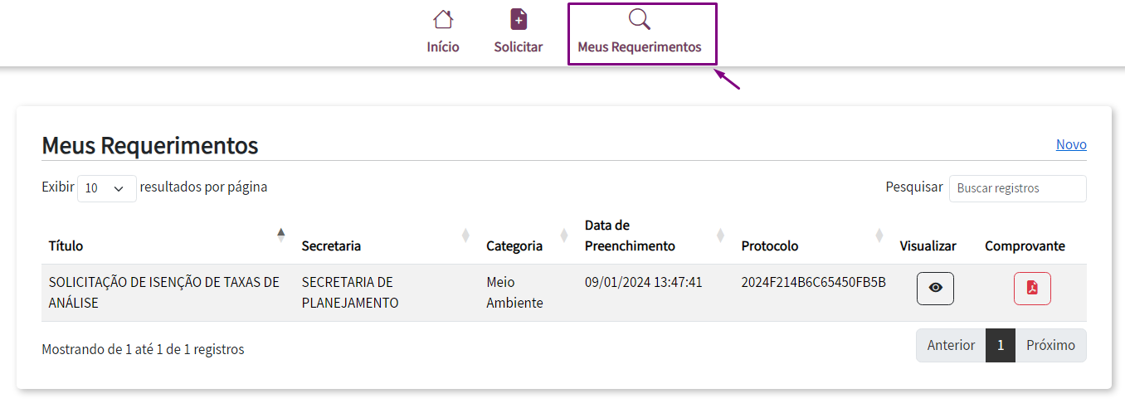The height and width of the screenshot is (413, 1125).
Task: Open the Solicitar menu item
Action: coord(519,47)
